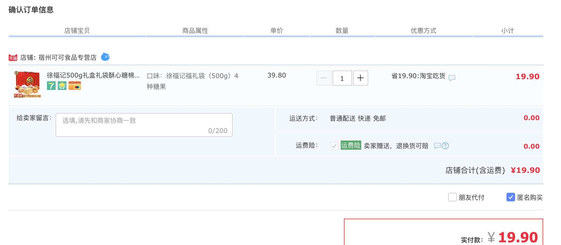Open the product title 徐福记500g礼盒礼袋酥心糖
Viewport: 561px width, 245px height.
point(93,75)
